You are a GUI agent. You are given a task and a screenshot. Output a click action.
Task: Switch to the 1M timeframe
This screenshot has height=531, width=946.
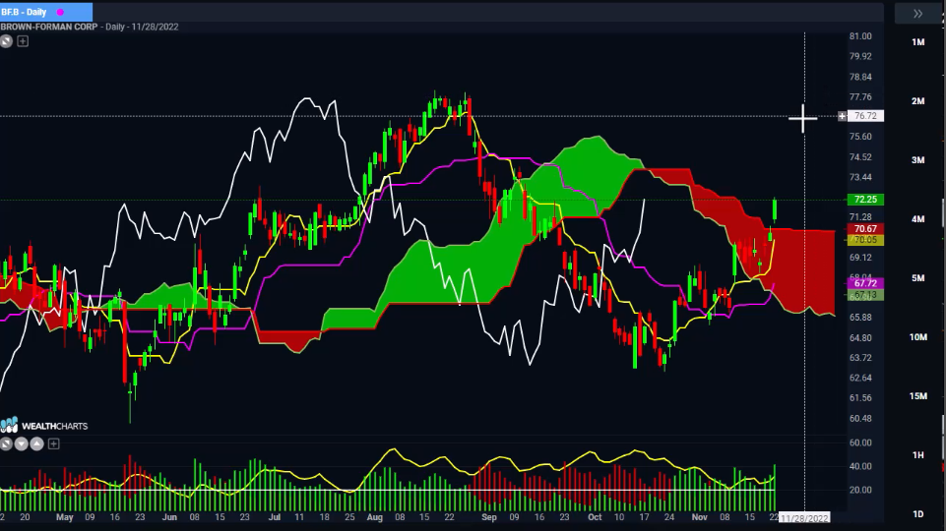pos(917,42)
